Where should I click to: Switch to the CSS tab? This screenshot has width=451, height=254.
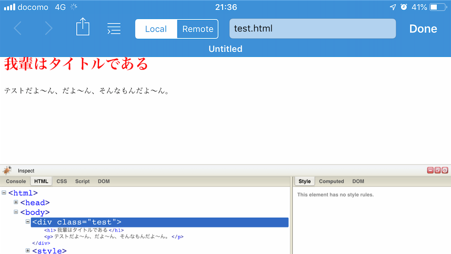coord(62,181)
